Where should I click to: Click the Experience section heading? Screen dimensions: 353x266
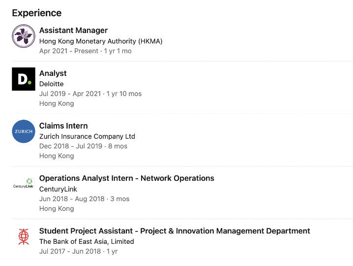[37, 13]
